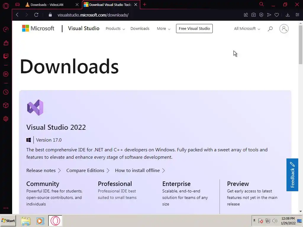Open Windows Media Player from taskbar
The width and height of the screenshot is (303, 227).
coord(40,221)
